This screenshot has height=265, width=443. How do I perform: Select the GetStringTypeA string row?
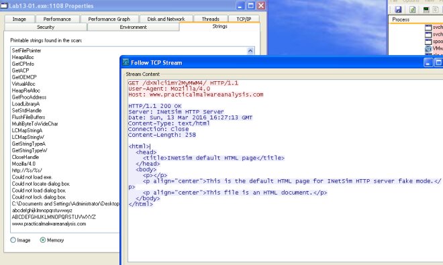29,144
